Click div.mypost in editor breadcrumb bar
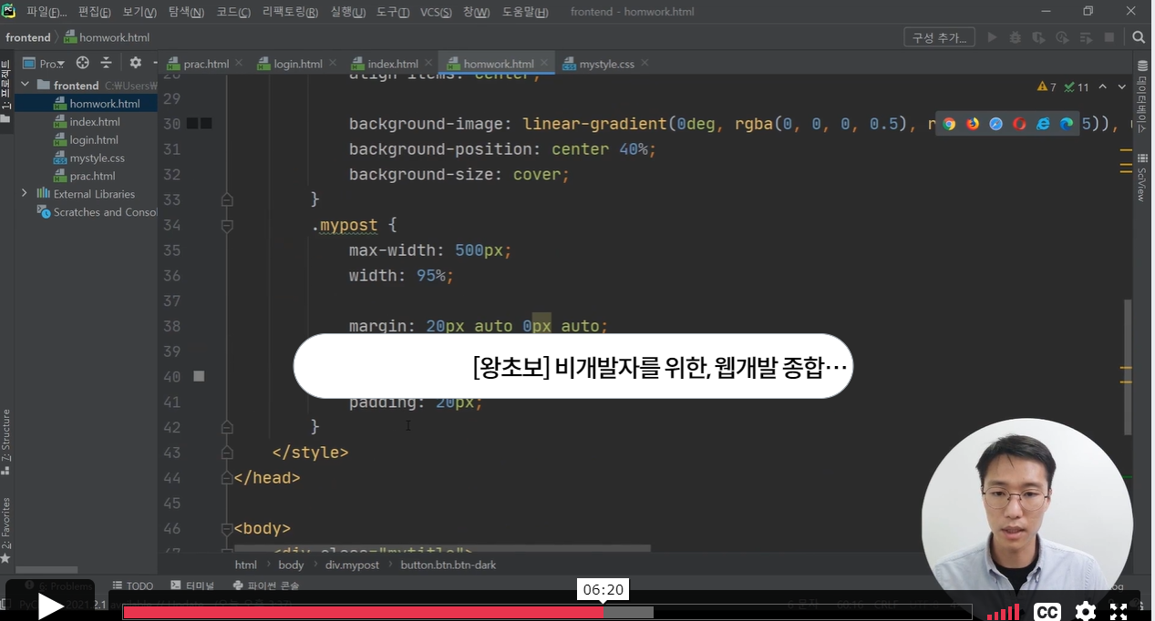The image size is (1155, 621). pos(352,565)
